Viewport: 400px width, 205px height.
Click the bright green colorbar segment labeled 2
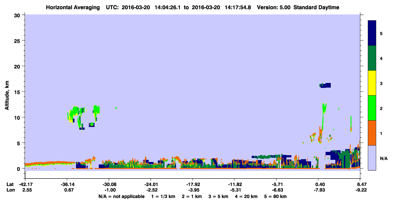pyautogui.click(x=372, y=108)
